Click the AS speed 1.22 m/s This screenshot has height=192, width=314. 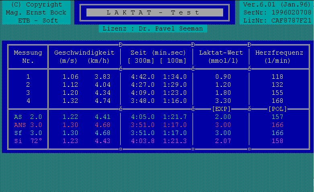(x=70, y=117)
